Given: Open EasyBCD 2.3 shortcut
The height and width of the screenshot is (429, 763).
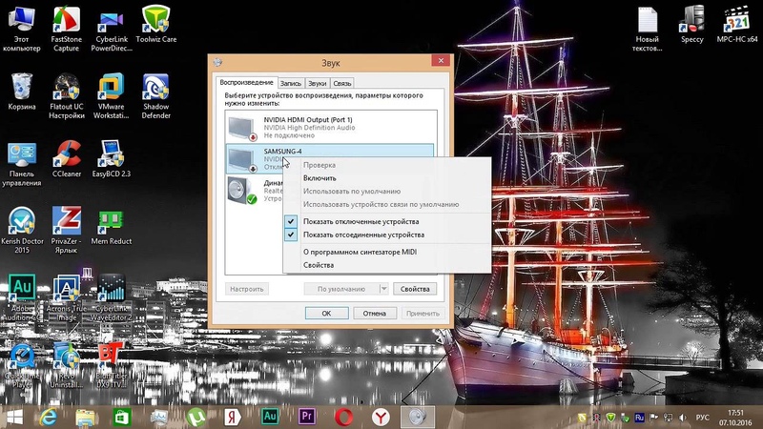Looking at the screenshot, I should [111, 159].
